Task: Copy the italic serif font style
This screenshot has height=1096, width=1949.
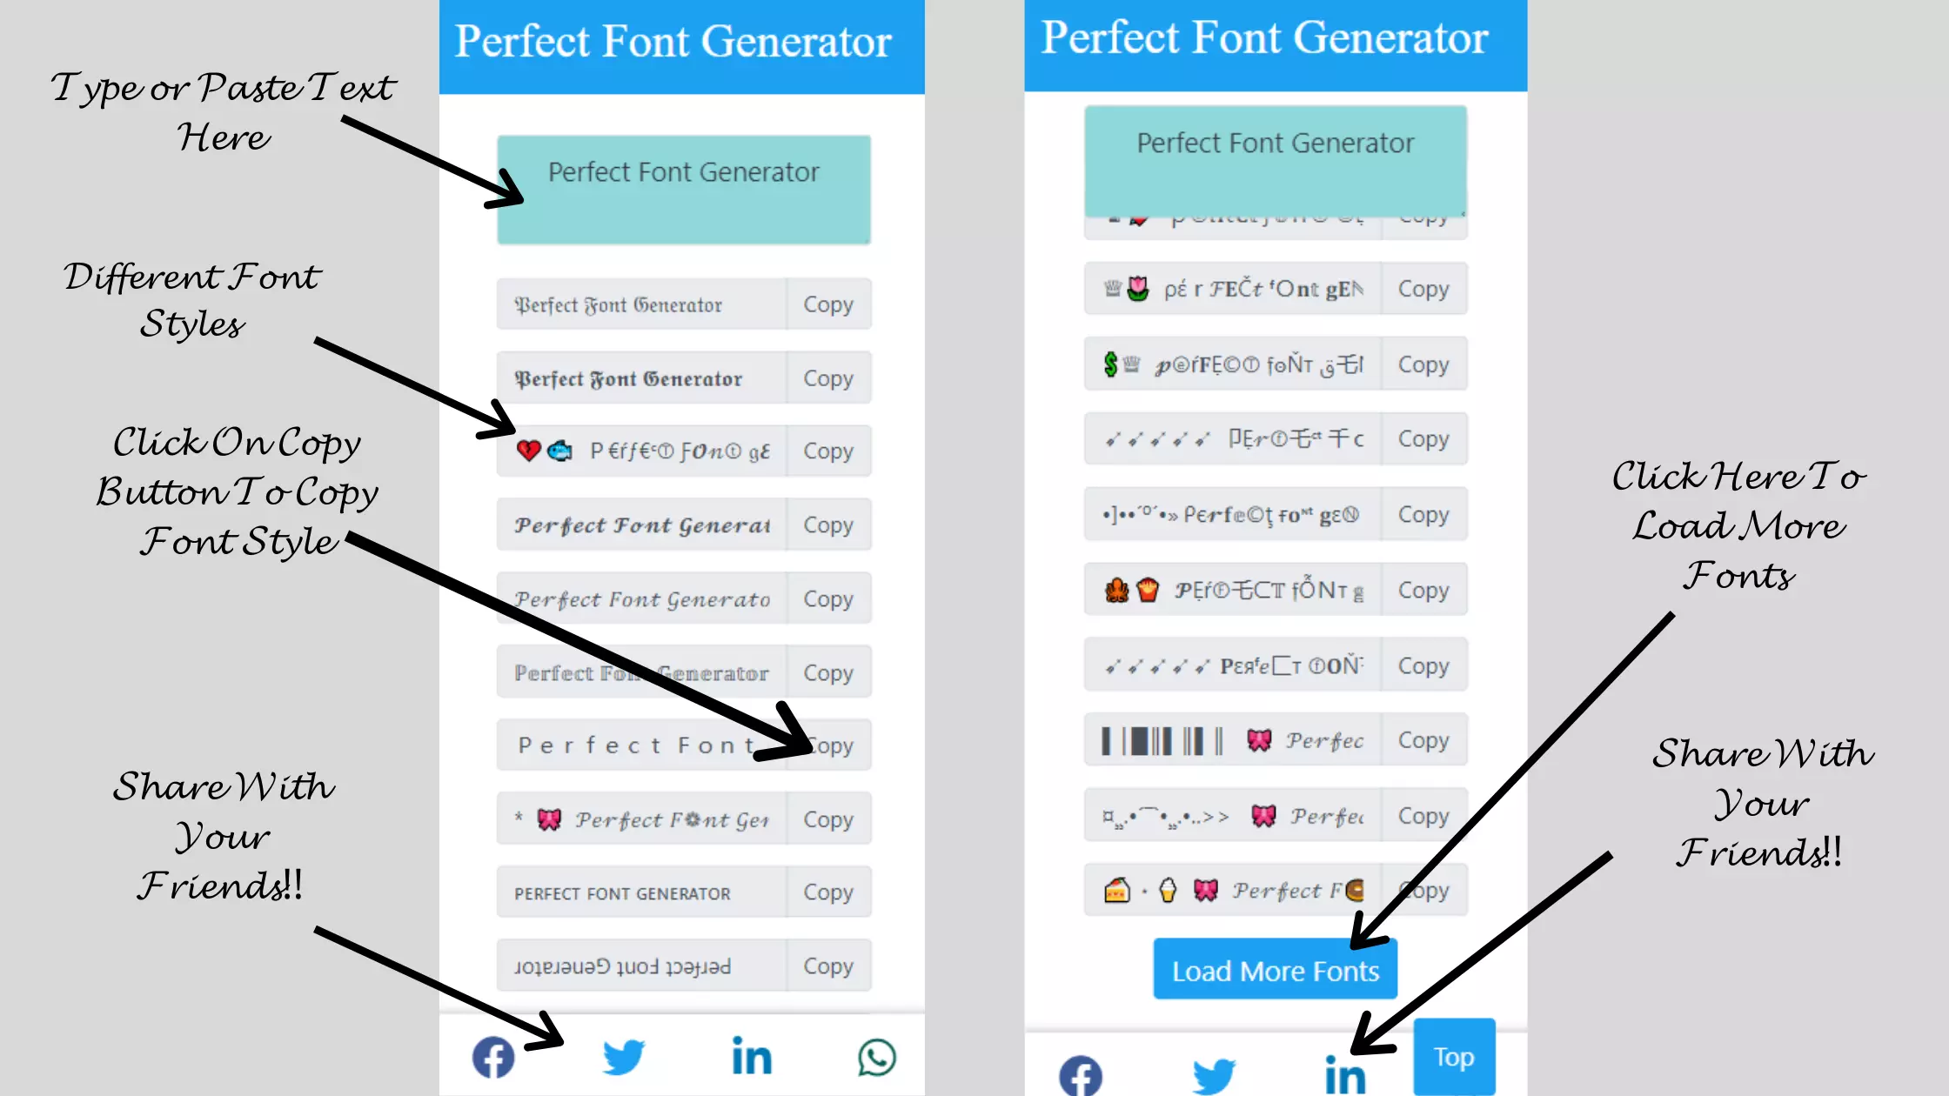Action: (827, 598)
